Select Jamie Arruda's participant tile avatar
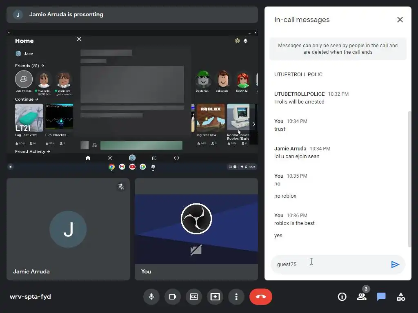Screen dimensions: 418x313 (68, 229)
